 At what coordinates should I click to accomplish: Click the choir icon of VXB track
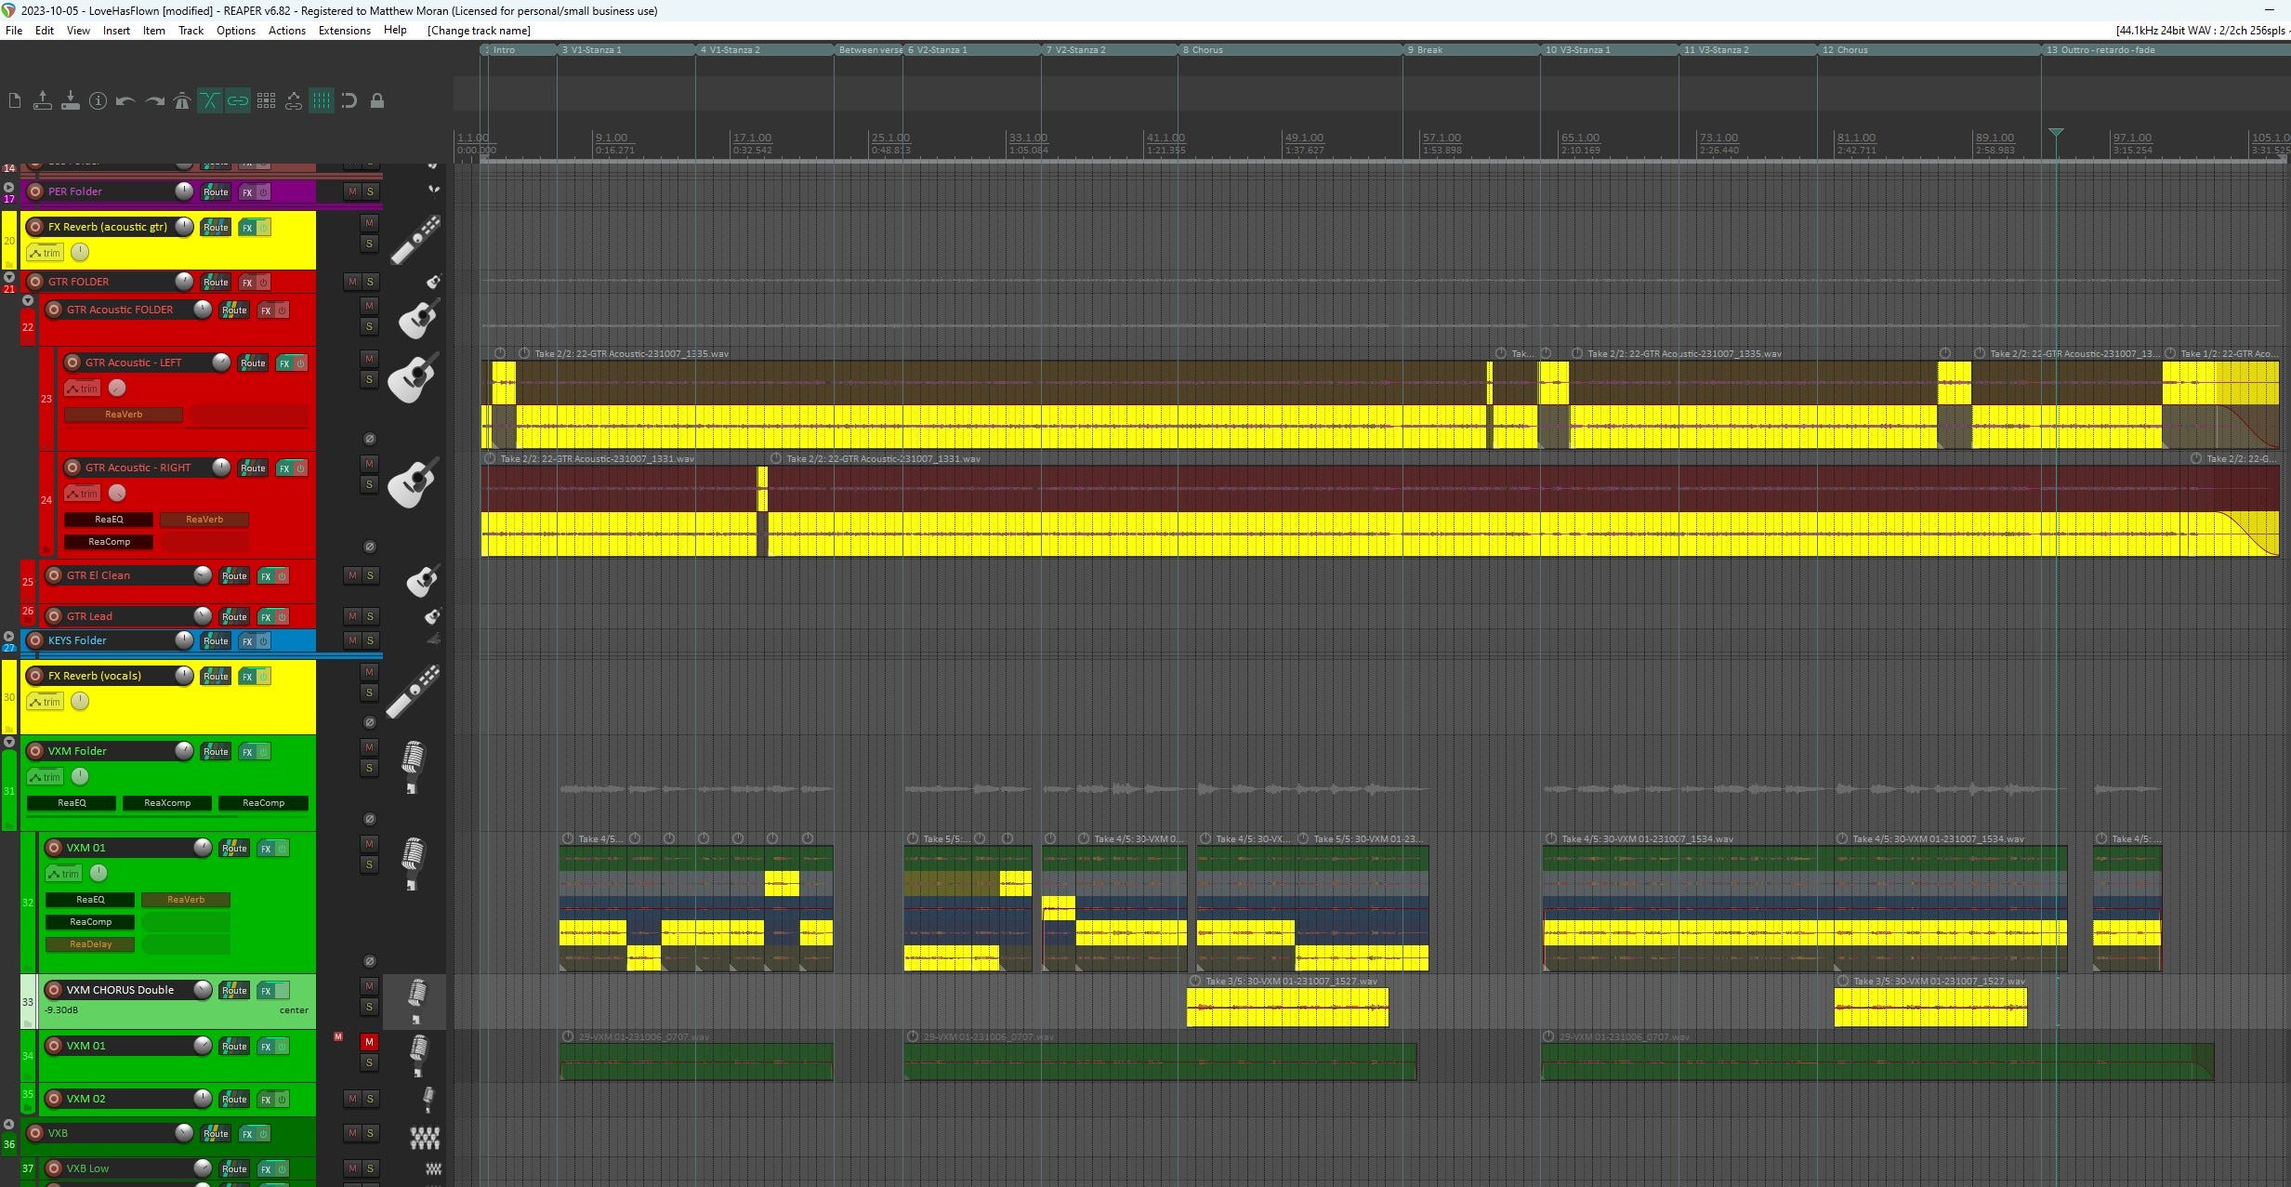tap(425, 1136)
